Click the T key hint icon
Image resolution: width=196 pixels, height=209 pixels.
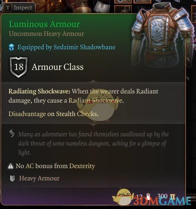(8, 8)
